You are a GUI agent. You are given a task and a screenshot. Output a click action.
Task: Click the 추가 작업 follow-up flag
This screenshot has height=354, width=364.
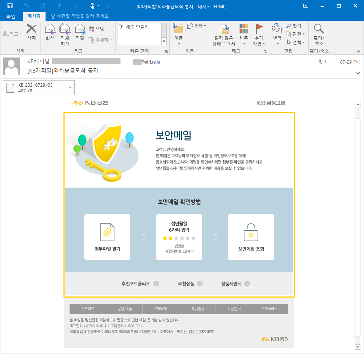pos(259,35)
